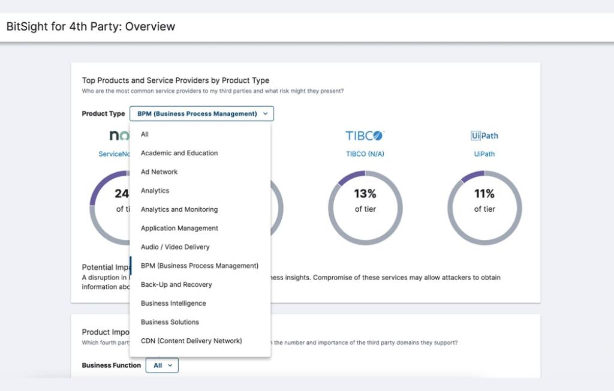Pick Analytics in the dropdown list
Viewport: 614px width, 391px height.
[155, 191]
